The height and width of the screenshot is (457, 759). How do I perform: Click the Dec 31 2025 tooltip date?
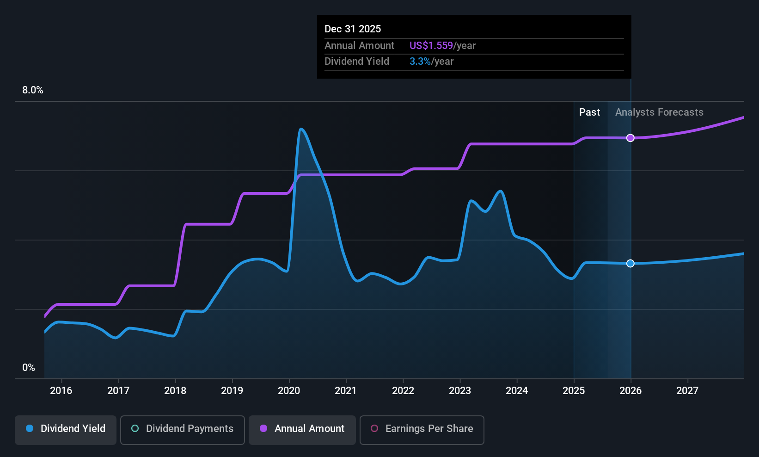pyautogui.click(x=353, y=29)
